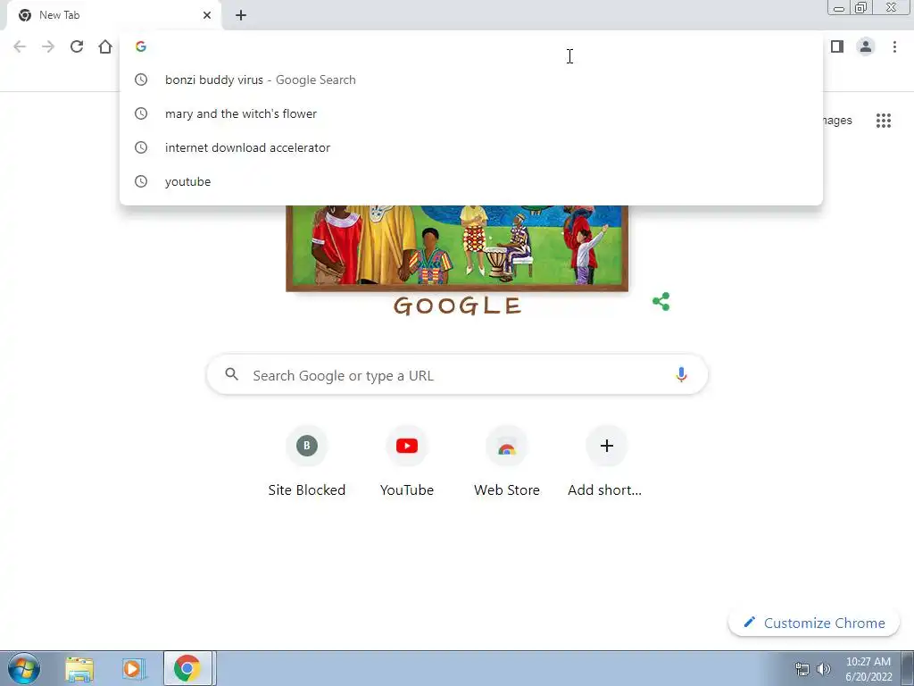The image size is (914, 686).
Task: Share the Google doodle
Action: [x=661, y=302]
